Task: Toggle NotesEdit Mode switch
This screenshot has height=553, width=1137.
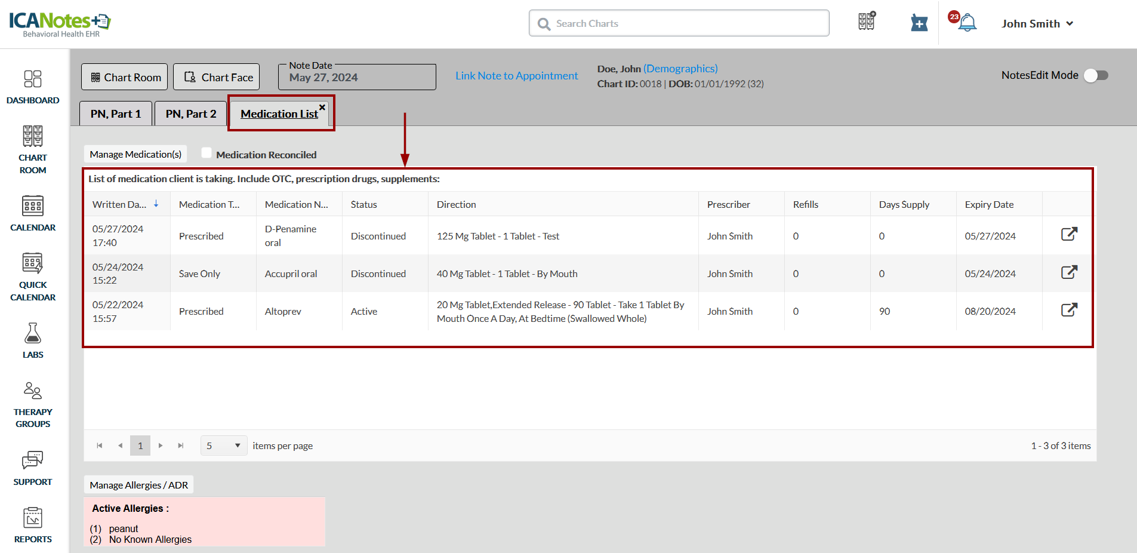Action: click(1096, 75)
